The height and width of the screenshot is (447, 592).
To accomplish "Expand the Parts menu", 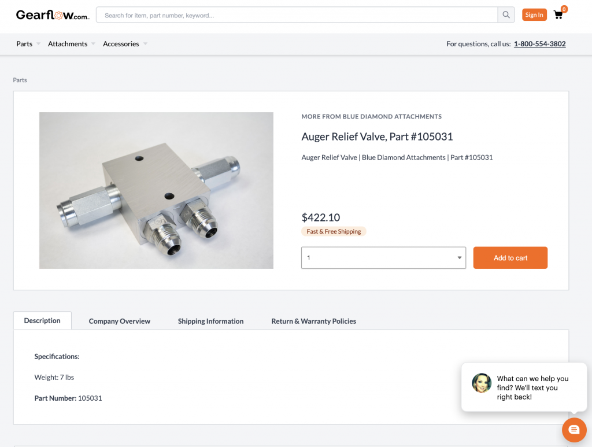I will (x=28, y=44).
